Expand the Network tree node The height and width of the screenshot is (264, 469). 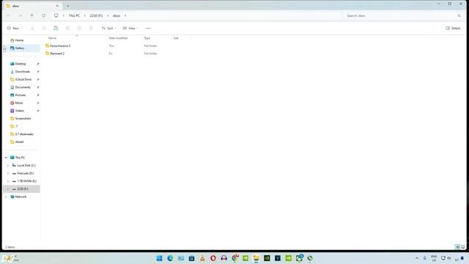pos(6,197)
